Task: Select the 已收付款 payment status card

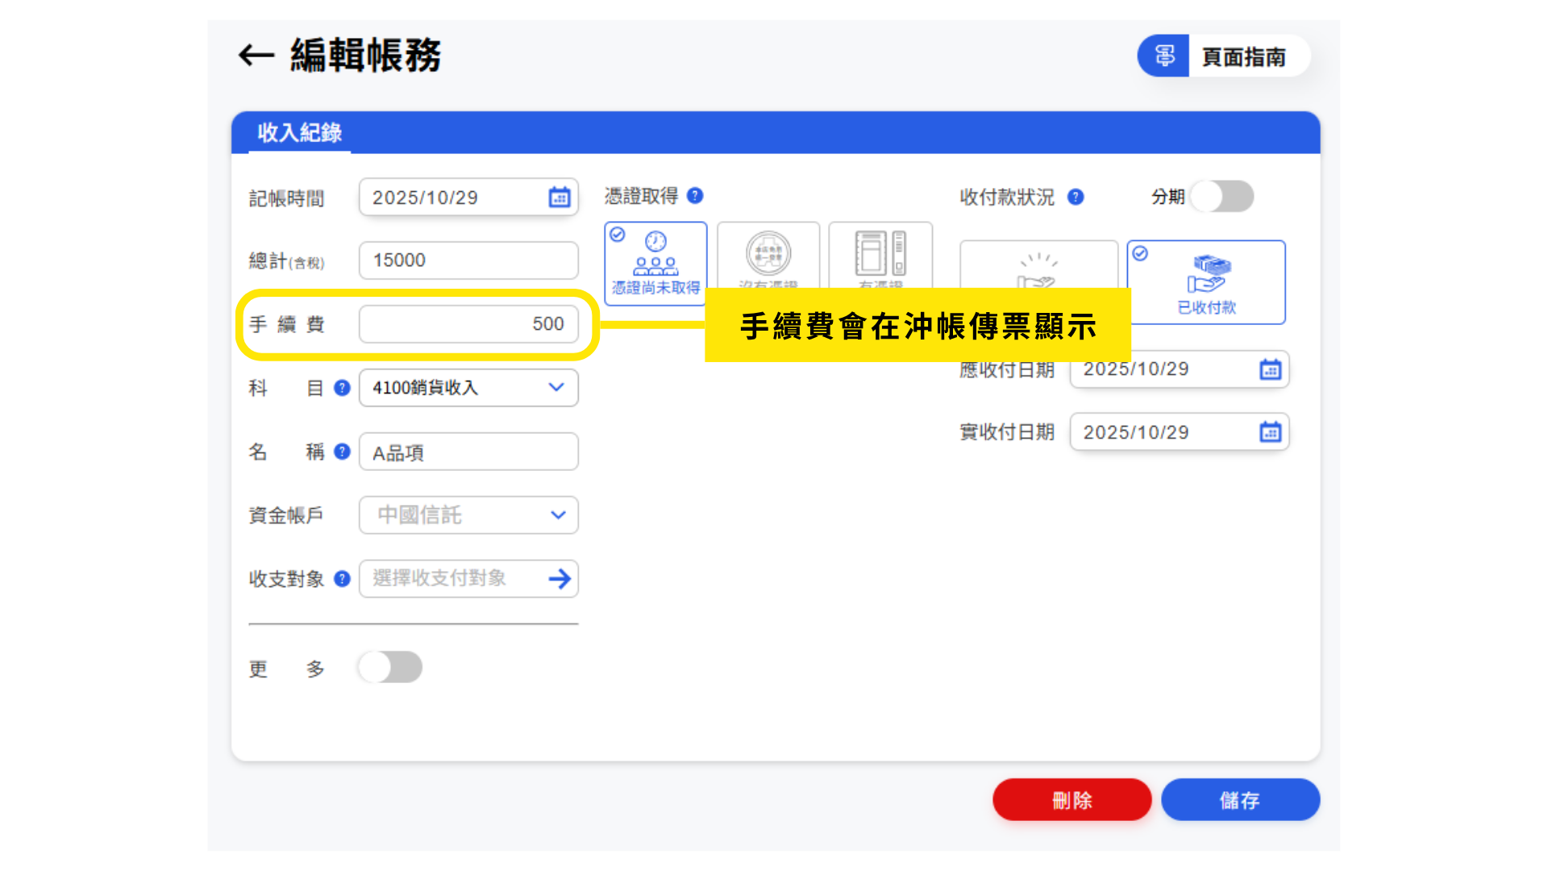Action: click(1206, 282)
